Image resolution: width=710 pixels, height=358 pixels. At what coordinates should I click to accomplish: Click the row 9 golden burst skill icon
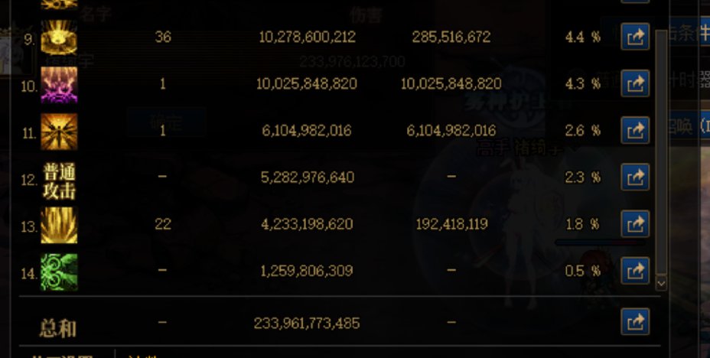click(x=59, y=38)
